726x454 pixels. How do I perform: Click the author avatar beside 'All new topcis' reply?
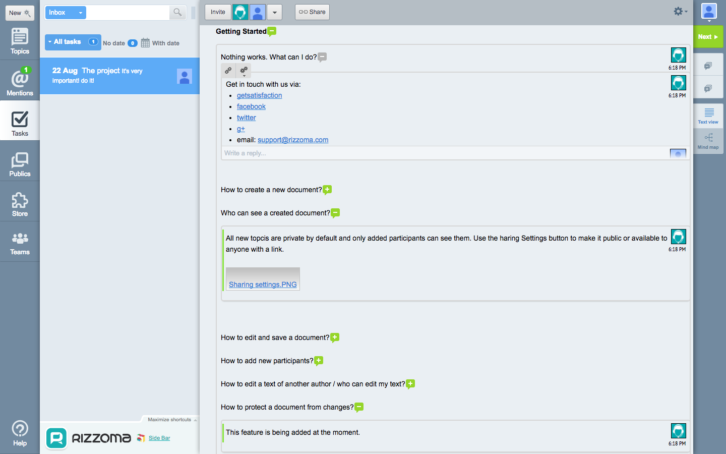[678, 237]
